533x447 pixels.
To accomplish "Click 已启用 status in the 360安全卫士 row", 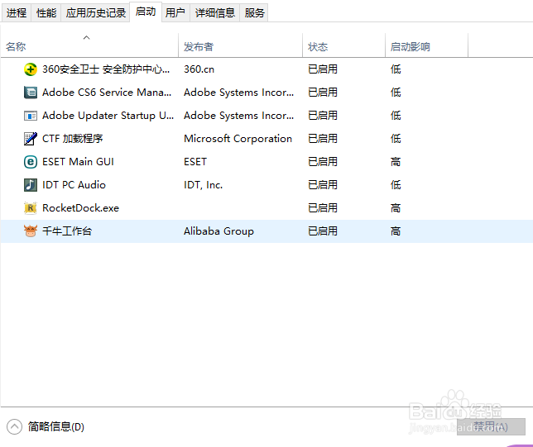I will pyautogui.click(x=323, y=69).
